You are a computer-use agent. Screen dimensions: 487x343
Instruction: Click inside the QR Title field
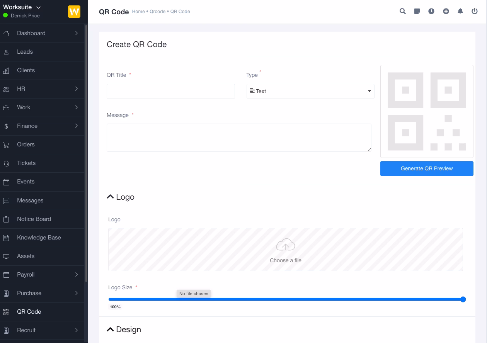click(x=171, y=91)
